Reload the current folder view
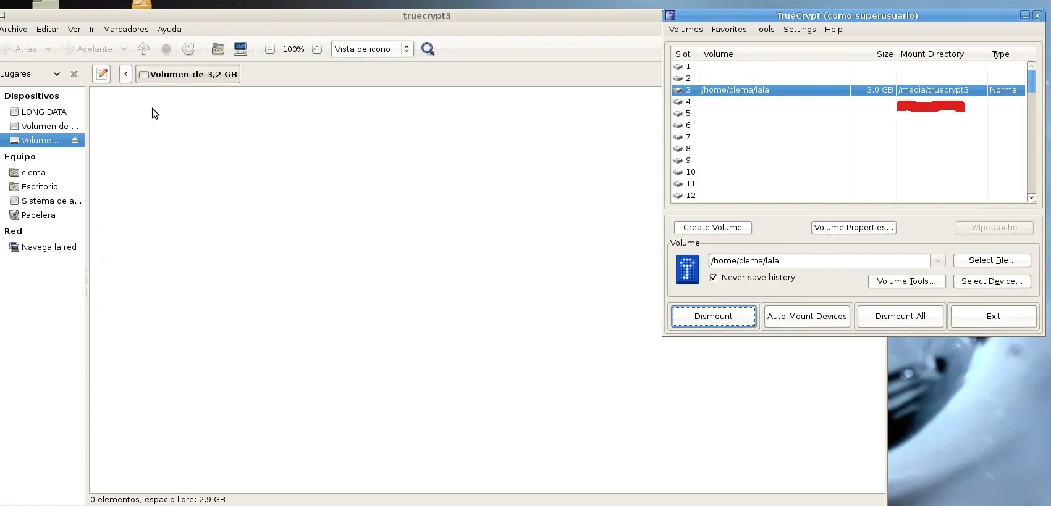 coord(188,49)
